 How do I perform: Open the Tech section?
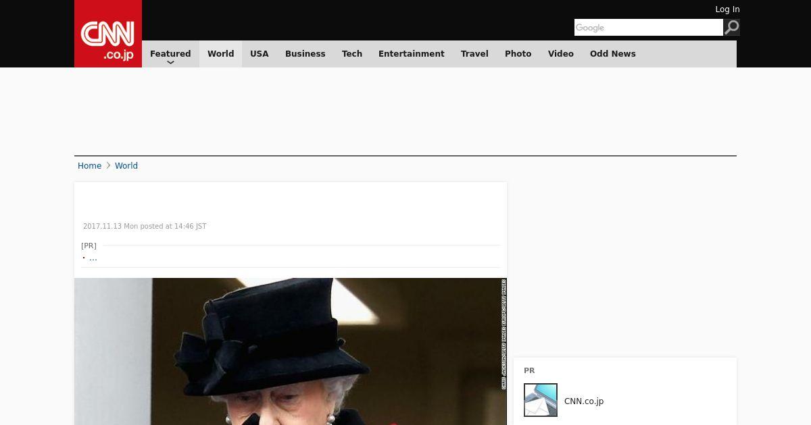352,54
